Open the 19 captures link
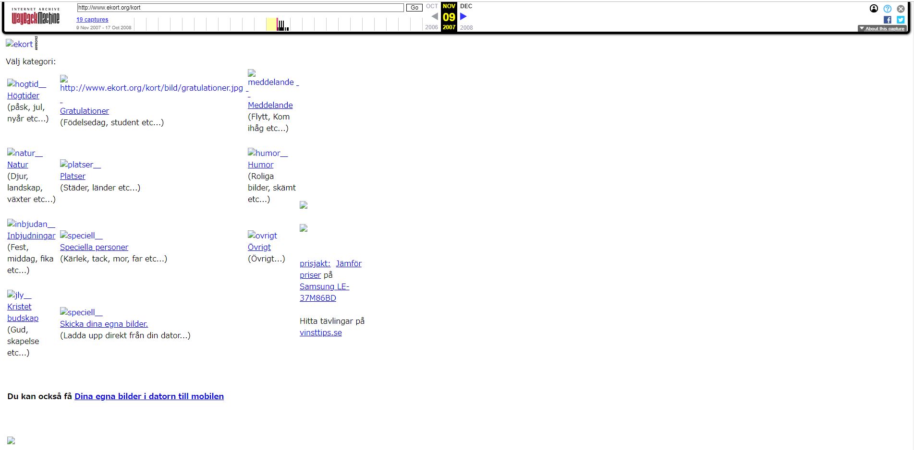 (x=92, y=20)
